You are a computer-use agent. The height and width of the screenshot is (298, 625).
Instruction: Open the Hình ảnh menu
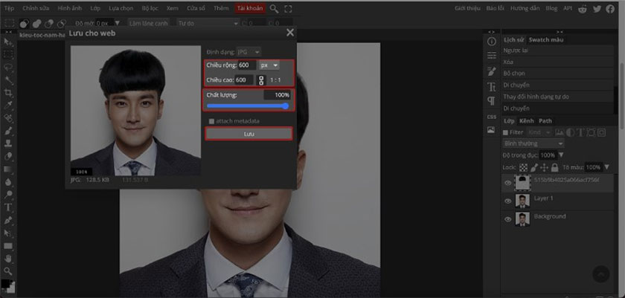tap(70, 8)
